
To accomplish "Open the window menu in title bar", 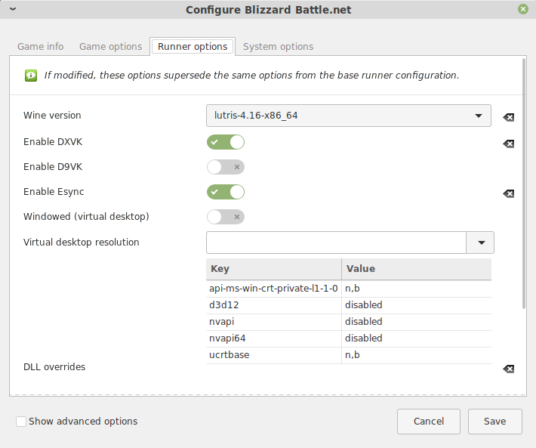I will pyautogui.click(x=12, y=10).
